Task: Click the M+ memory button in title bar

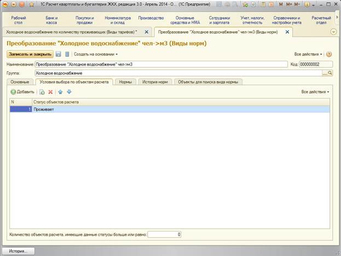Action: pyautogui.click(x=289, y=4)
